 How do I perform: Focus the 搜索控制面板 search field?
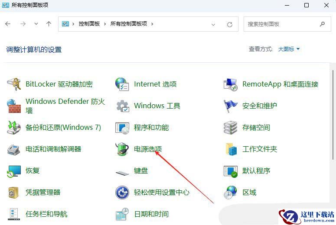tap(287, 24)
